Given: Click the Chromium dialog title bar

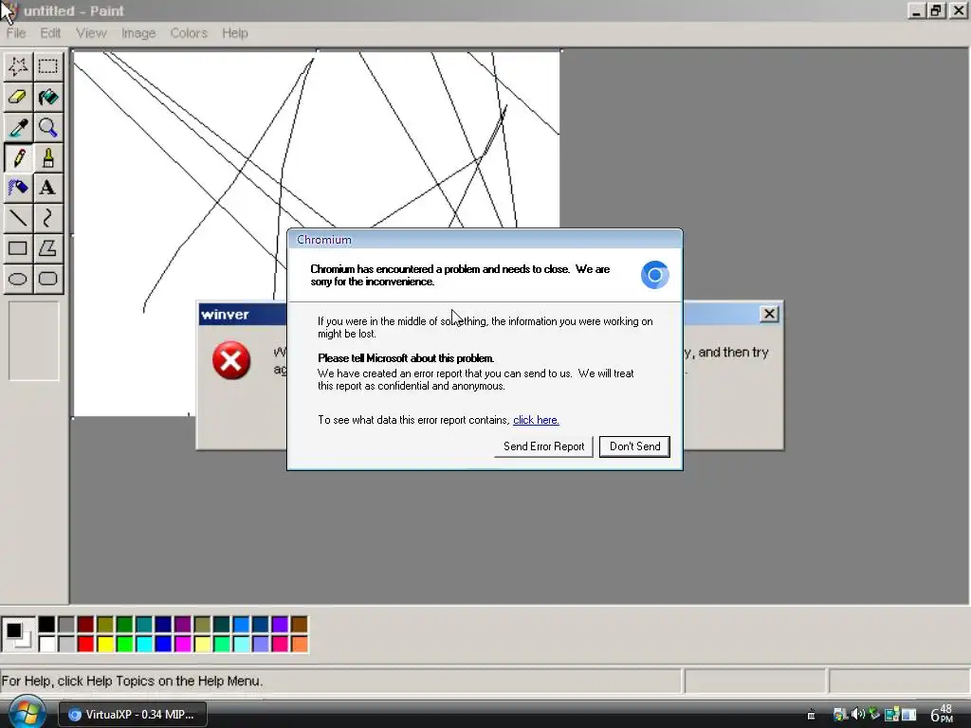Looking at the screenshot, I should [x=485, y=240].
